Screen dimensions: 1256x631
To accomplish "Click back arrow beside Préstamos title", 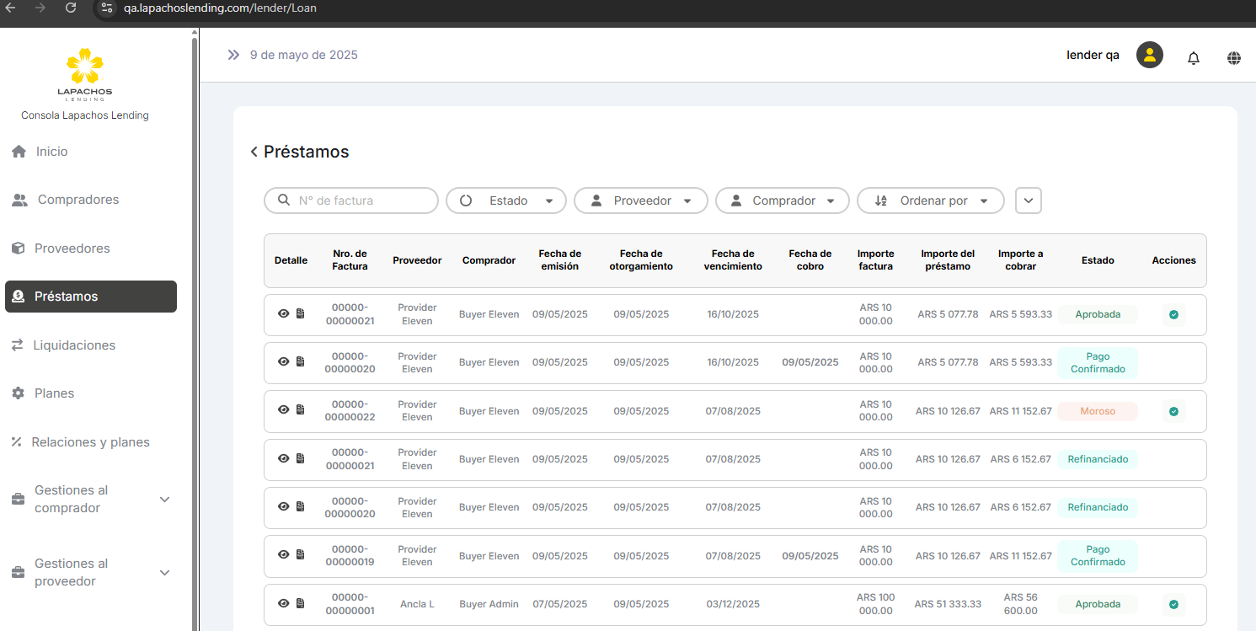I will (x=254, y=152).
